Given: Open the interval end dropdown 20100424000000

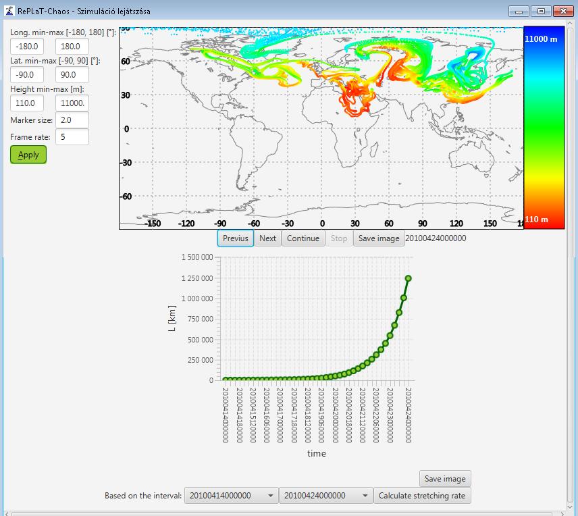Looking at the screenshot, I should (x=326, y=495).
